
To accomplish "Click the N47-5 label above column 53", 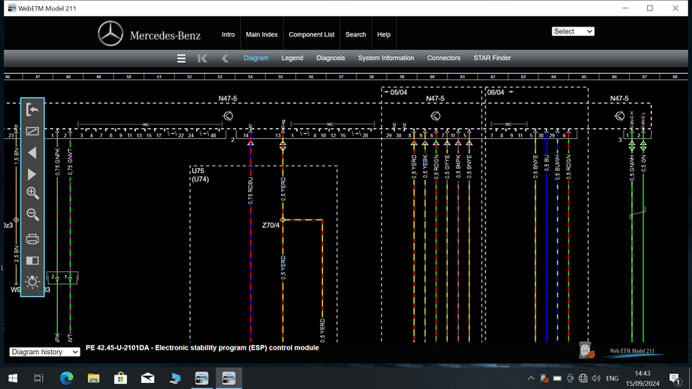I will (228, 99).
